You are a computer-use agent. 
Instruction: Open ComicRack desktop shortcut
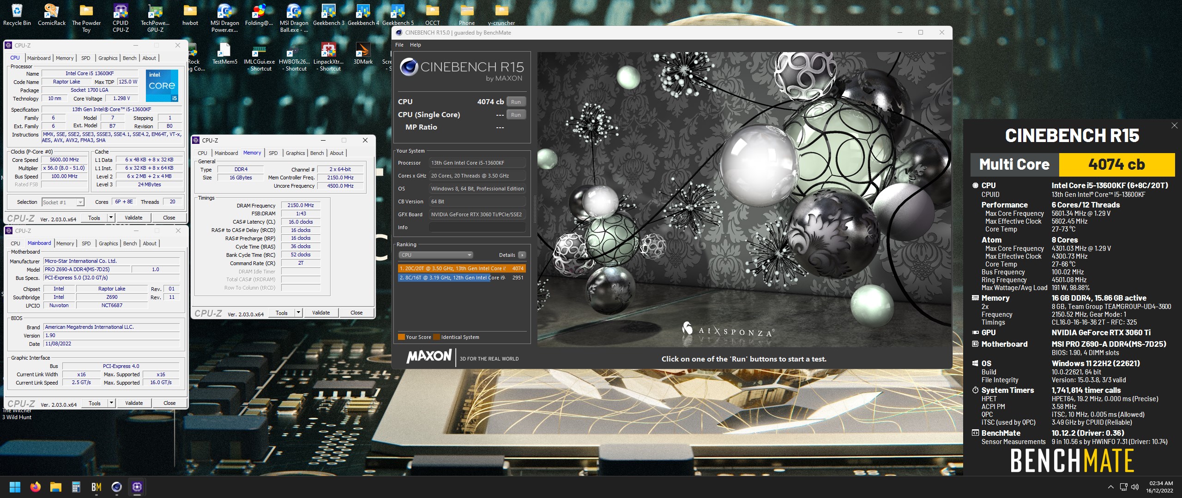[x=51, y=15]
